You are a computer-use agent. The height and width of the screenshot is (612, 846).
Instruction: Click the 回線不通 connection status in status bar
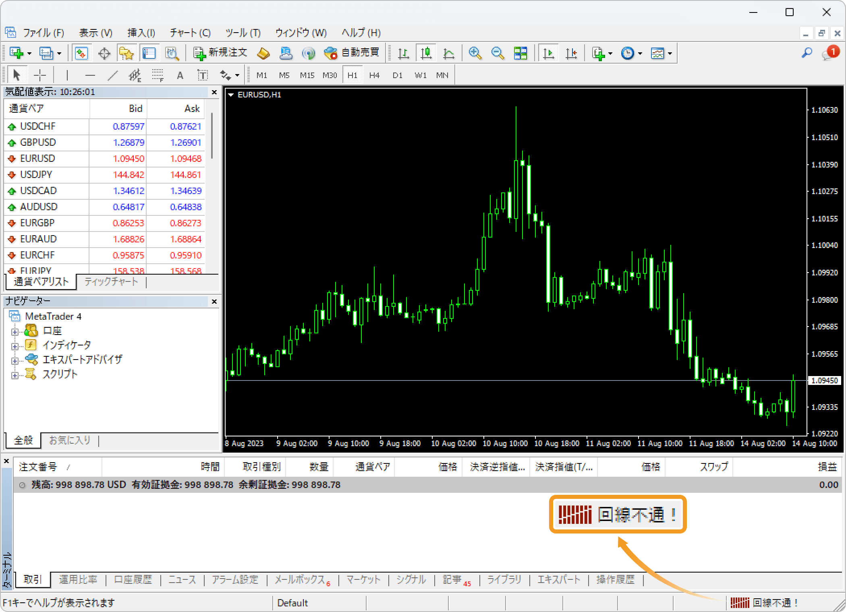(764, 603)
